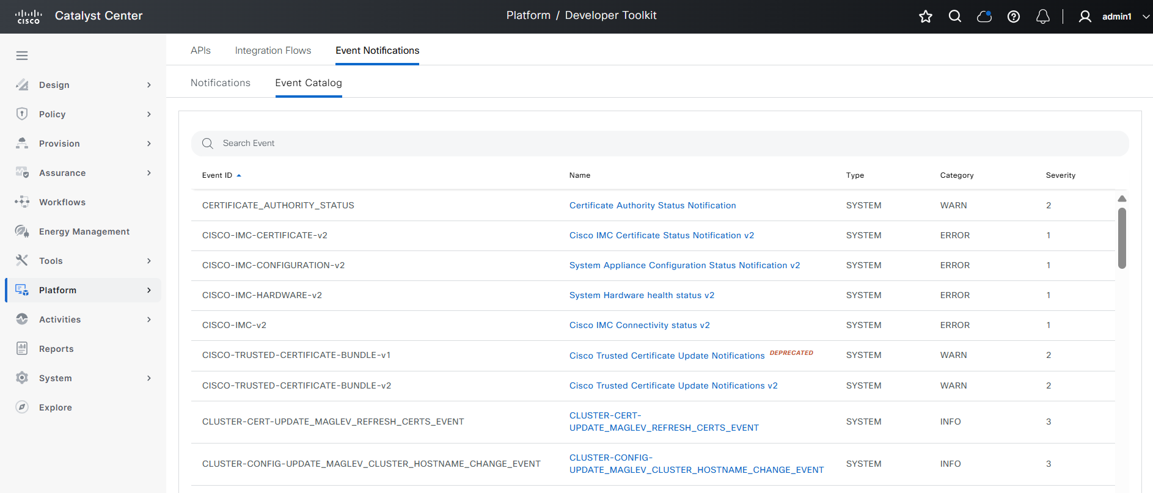Image resolution: width=1153 pixels, height=493 pixels.
Task: Switch to the Notifications sub-tab
Action: pyautogui.click(x=220, y=83)
